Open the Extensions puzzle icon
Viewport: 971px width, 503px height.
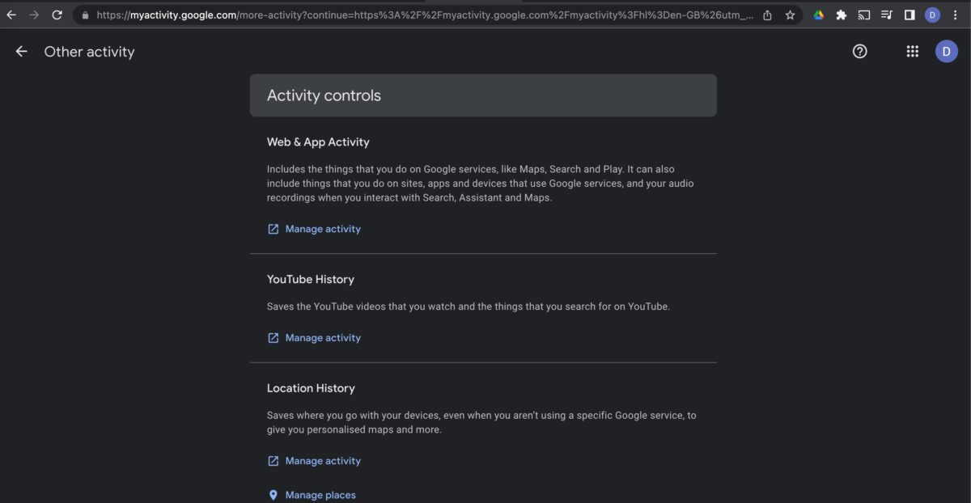coord(842,15)
